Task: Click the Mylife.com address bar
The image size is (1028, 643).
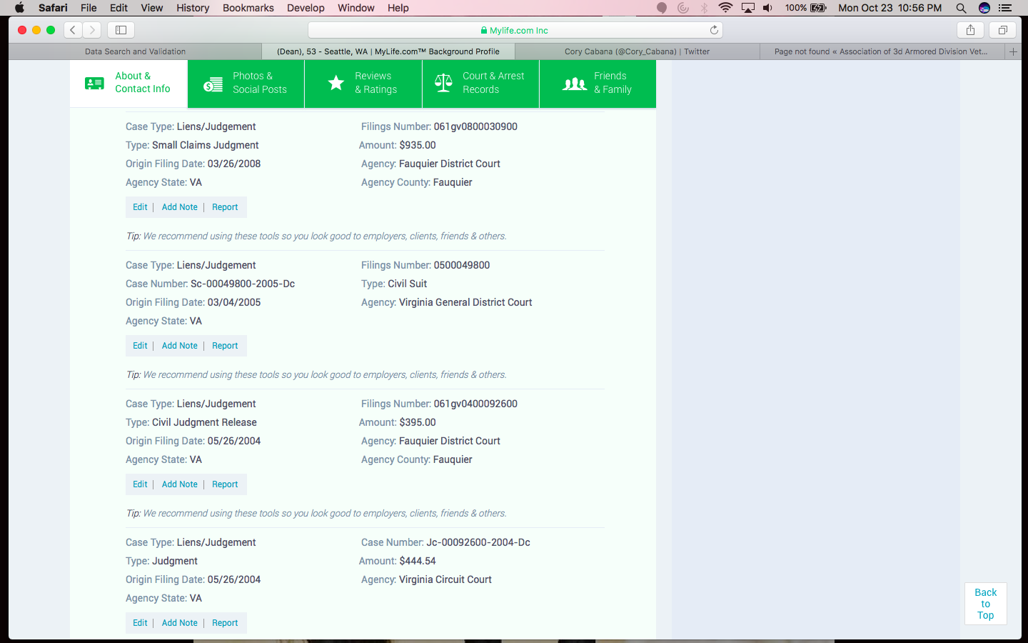Action: click(x=515, y=30)
